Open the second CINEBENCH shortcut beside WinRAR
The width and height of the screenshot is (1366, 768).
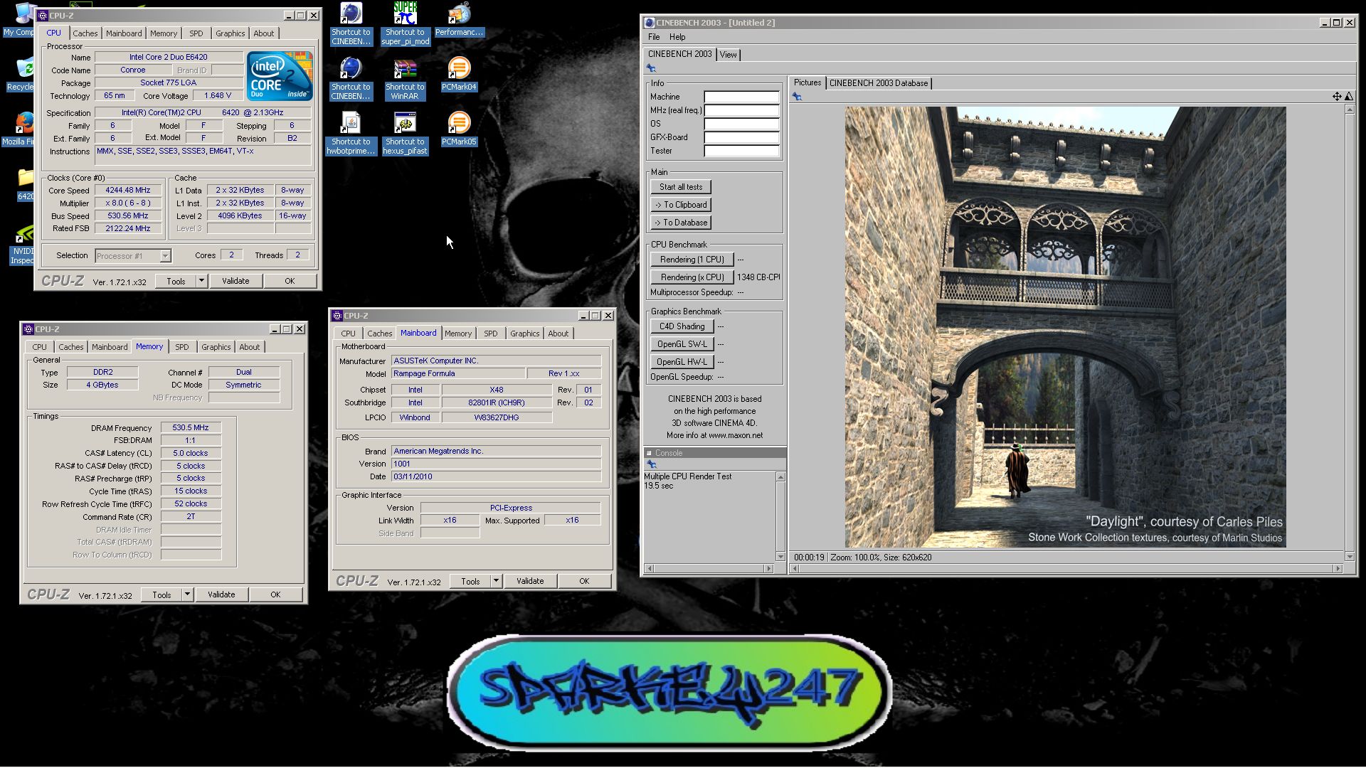pos(351,79)
